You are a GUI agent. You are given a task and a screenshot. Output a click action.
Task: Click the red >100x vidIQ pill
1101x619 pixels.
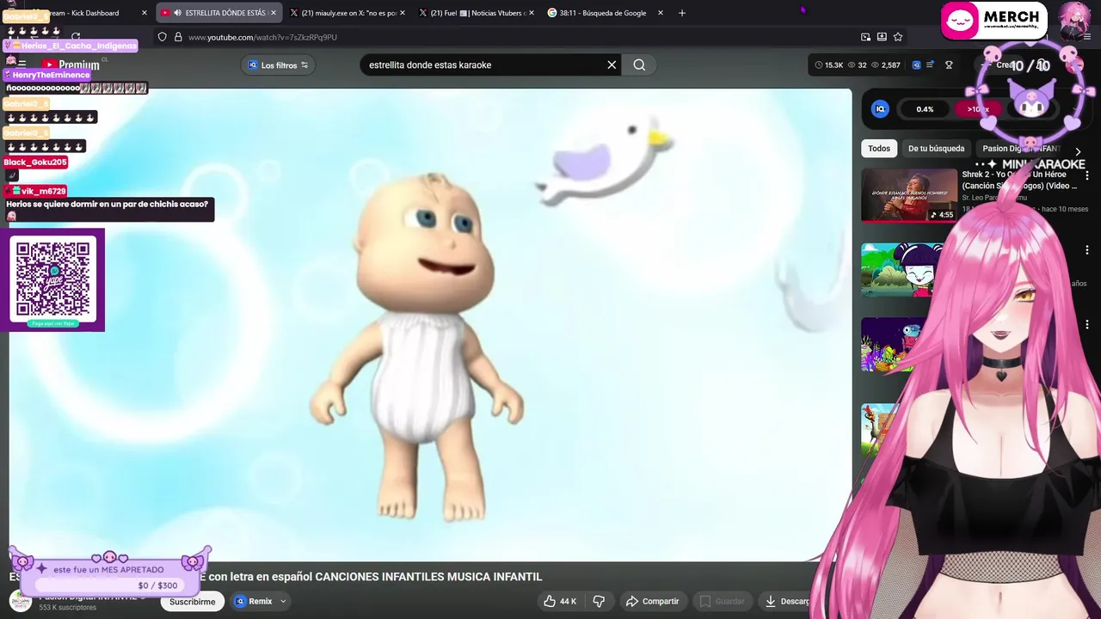978,109
